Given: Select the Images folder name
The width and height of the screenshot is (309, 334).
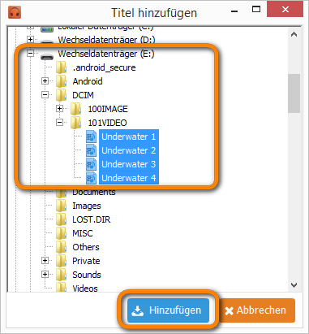Looking at the screenshot, I should [87, 206].
